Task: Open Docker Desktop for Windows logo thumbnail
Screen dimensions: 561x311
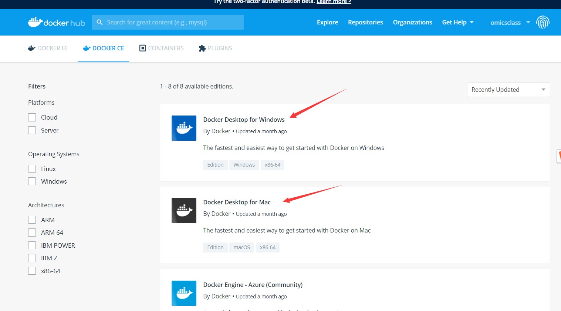Action: coord(184,128)
